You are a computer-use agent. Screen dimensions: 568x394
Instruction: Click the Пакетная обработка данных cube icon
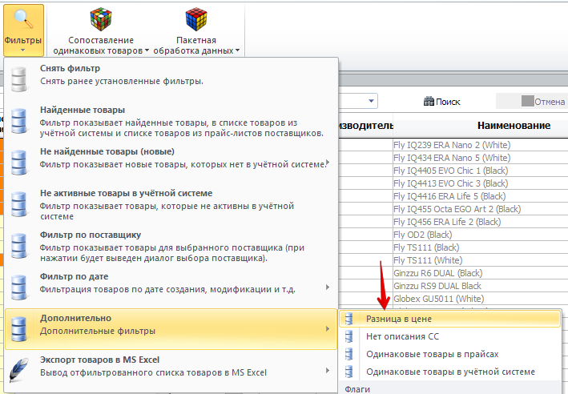(x=196, y=19)
